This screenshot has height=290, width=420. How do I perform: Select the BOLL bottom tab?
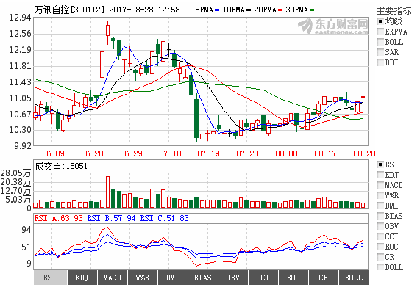pyautogui.click(x=354, y=278)
